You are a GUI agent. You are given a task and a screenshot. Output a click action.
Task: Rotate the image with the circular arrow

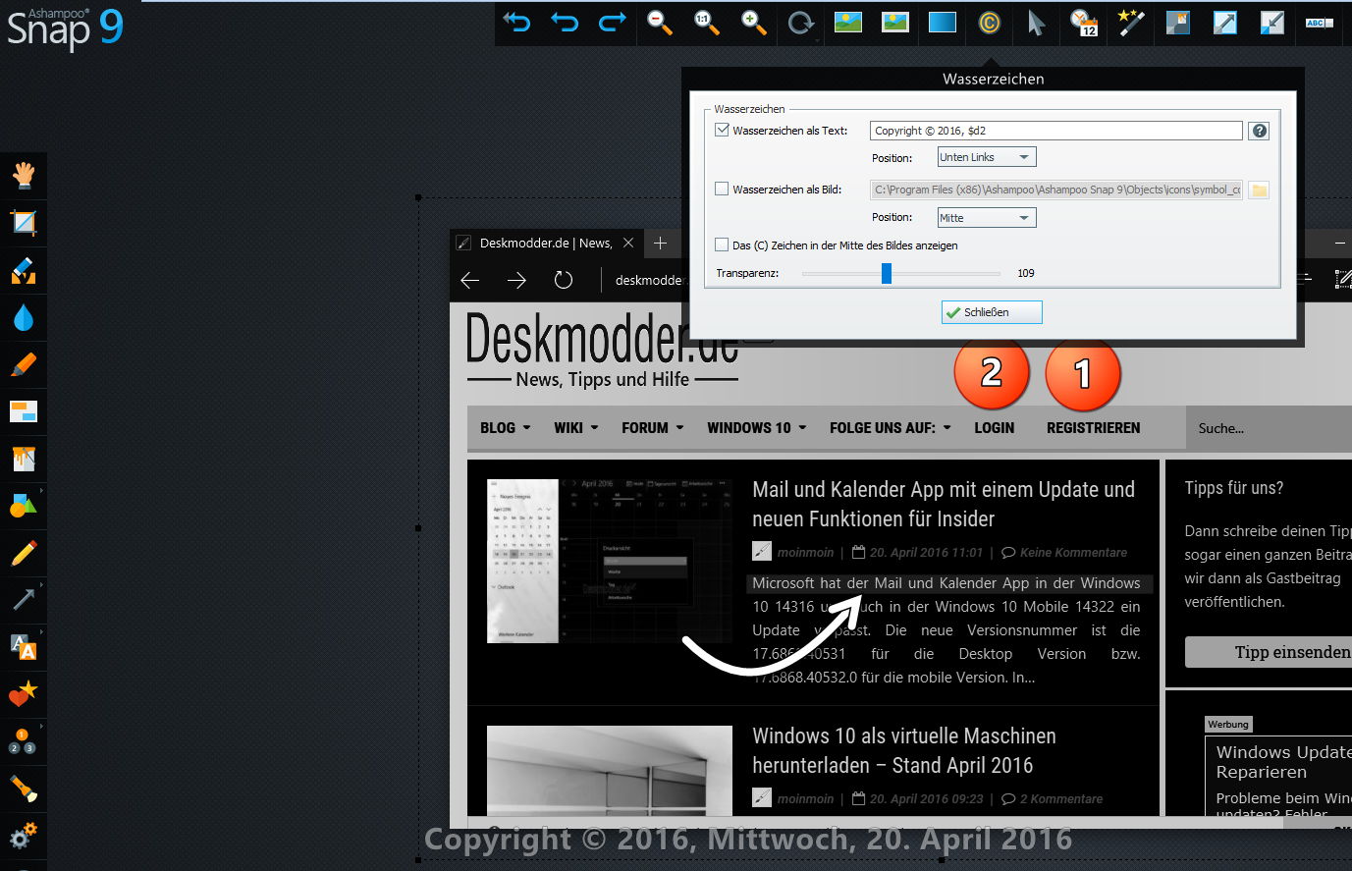tap(801, 22)
